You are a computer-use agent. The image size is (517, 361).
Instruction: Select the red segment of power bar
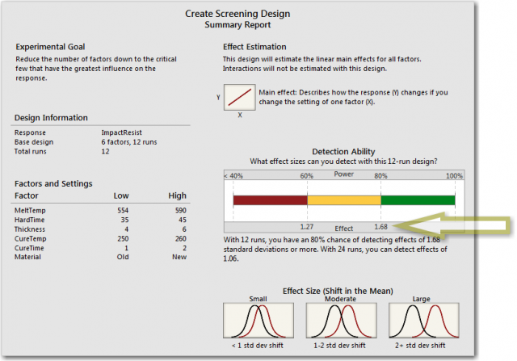(270, 199)
